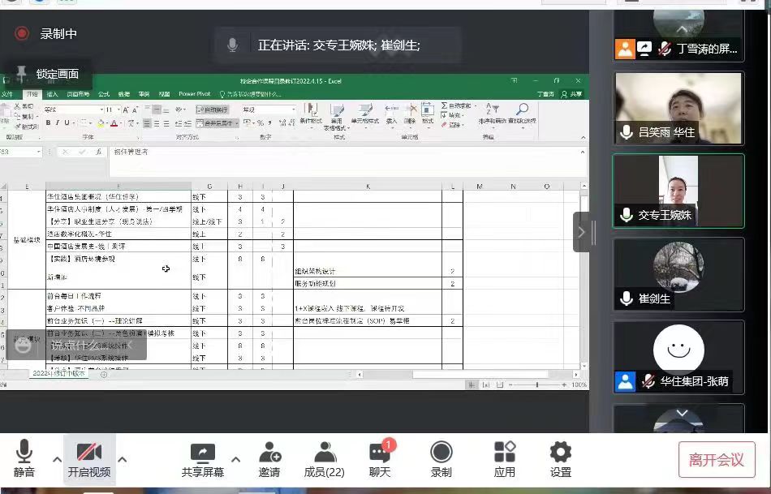Viewport: 771px width, 494px height.
Task: Pick the yellow fill color button
Action: [x=101, y=123]
